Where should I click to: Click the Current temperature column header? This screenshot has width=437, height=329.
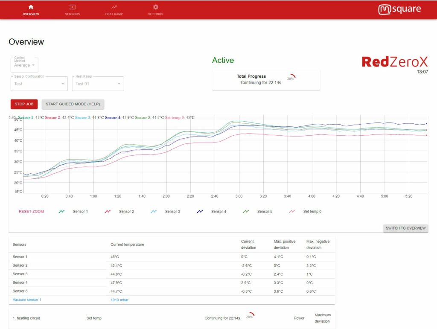pyautogui.click(x=127, y=245)
